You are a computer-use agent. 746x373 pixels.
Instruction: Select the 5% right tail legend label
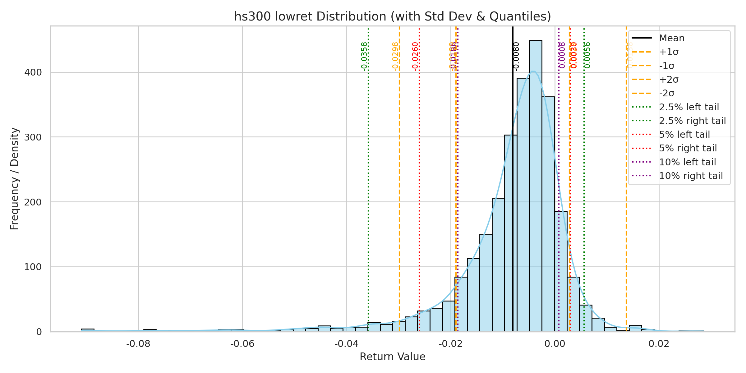[x=688, y=148]
